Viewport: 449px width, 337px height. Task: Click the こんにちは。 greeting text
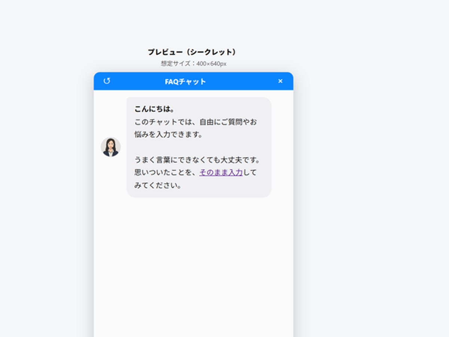(x=155, y=109)
